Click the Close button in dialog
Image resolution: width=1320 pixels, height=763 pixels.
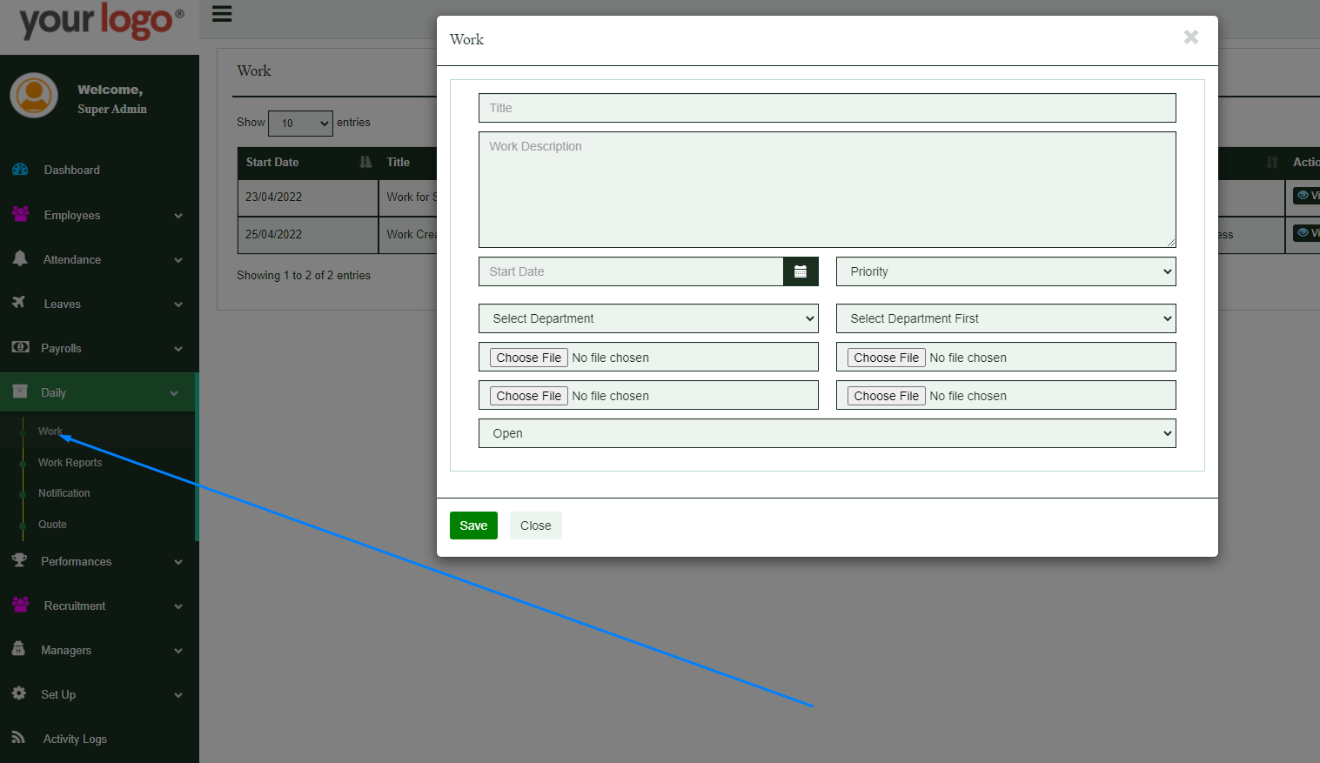coord(536,525)
